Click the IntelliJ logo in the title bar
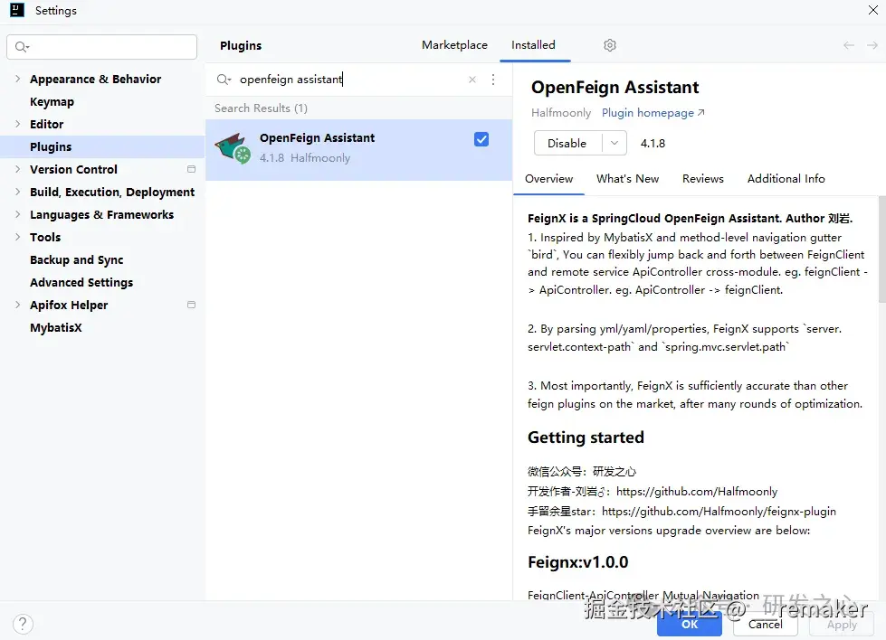Viewport: 886px width, 640px height. point(17,10)
